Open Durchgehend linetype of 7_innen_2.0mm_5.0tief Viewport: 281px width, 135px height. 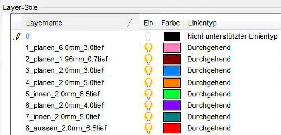coord(209,116)
